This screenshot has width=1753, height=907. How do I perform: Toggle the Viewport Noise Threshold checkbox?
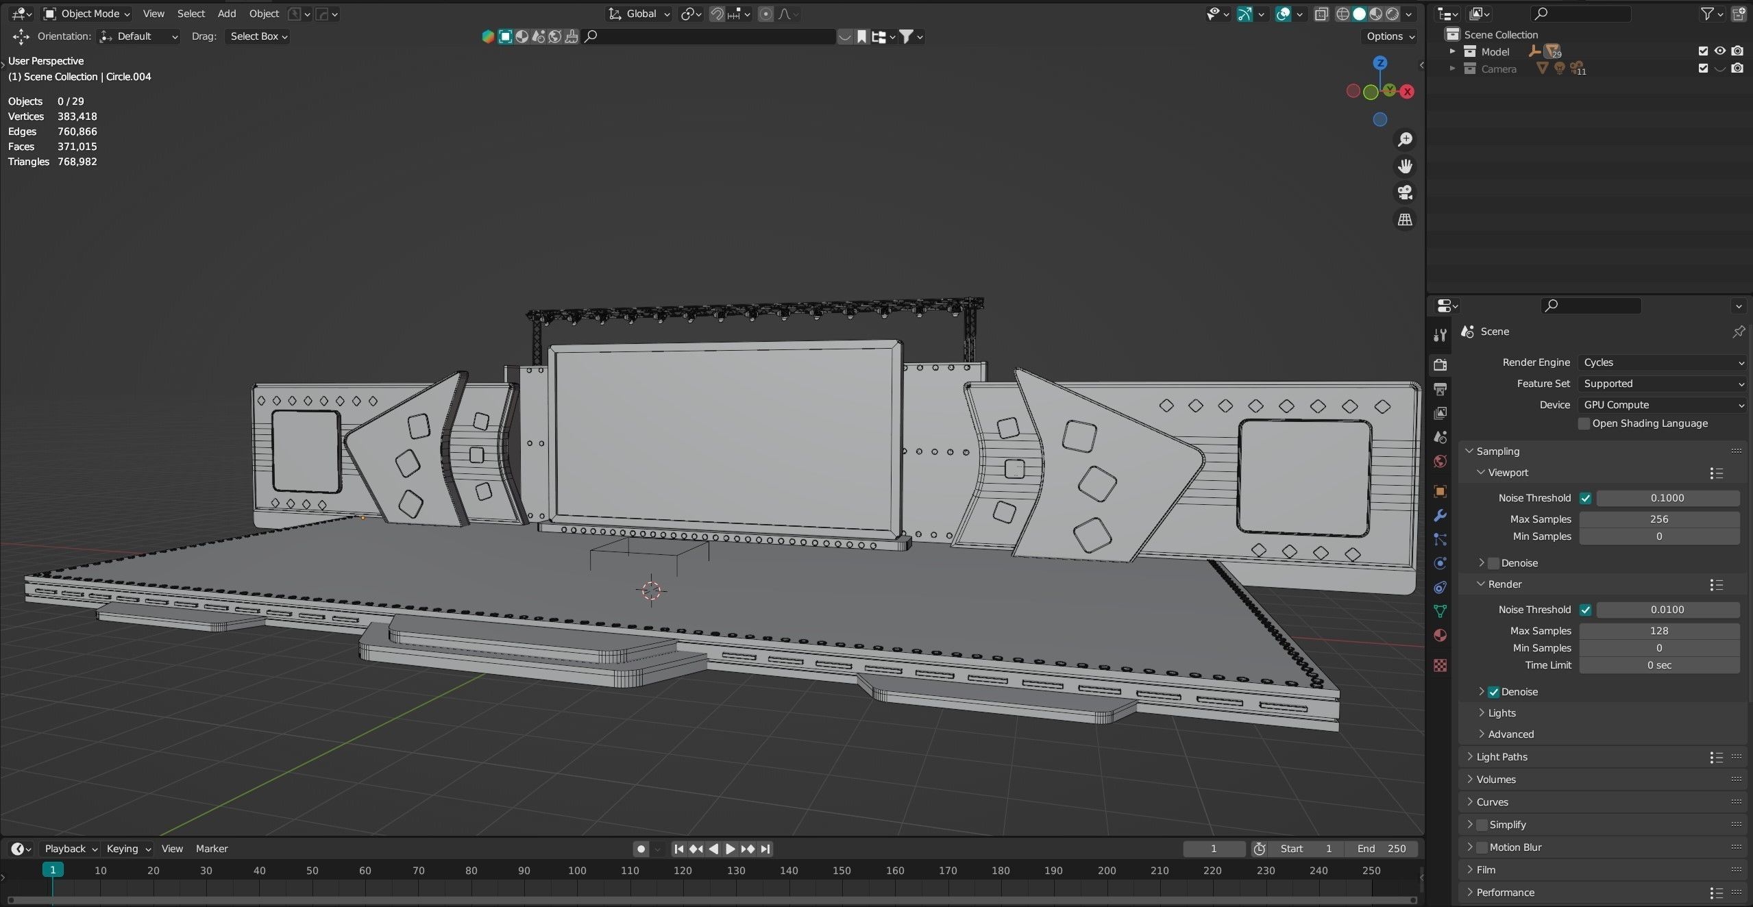tap(1585, 498)
